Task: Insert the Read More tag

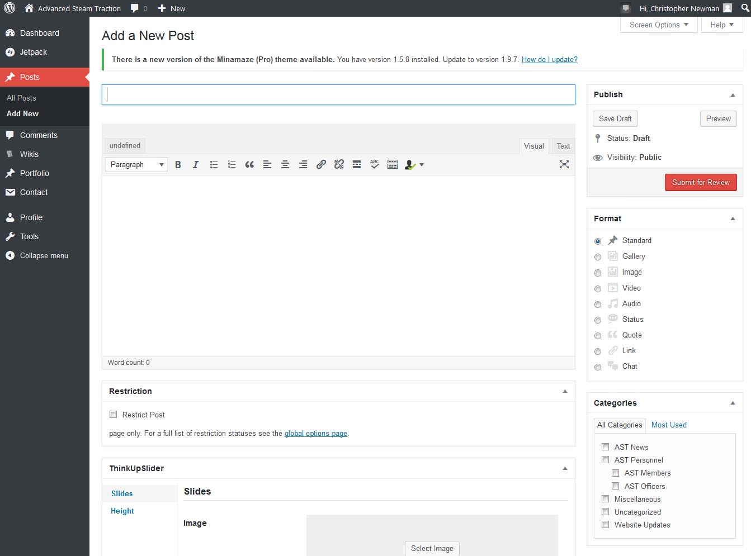Action: tap(357, 164)
